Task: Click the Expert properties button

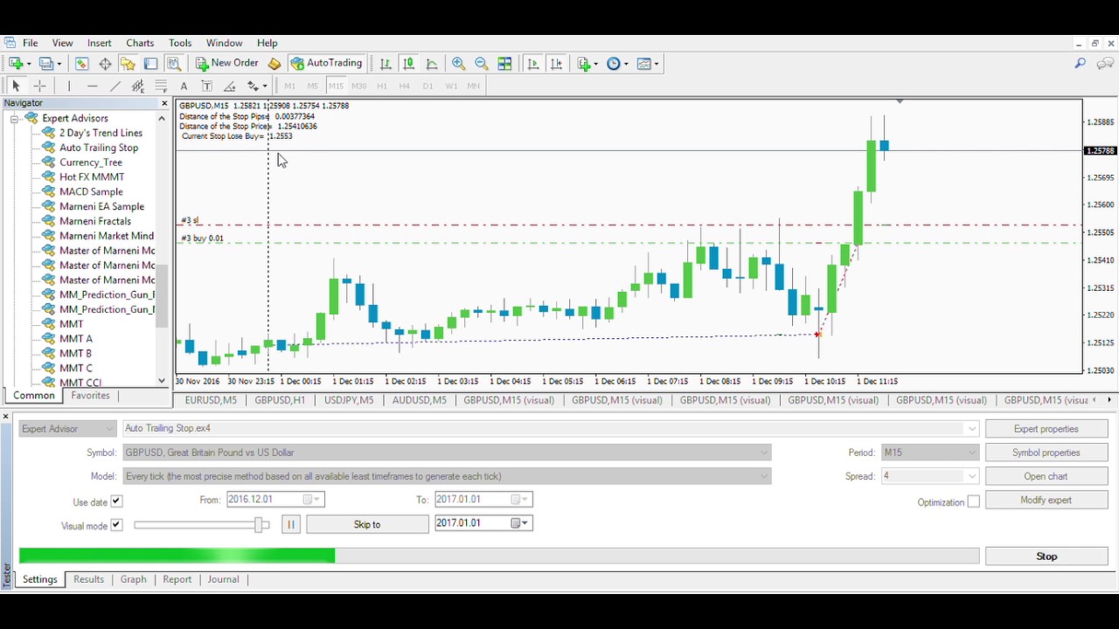Action: (1046, 429)
